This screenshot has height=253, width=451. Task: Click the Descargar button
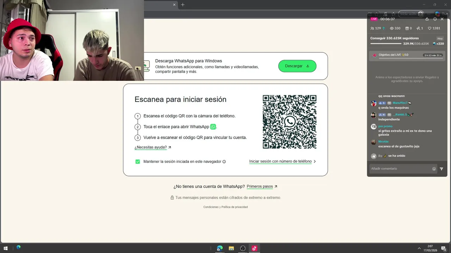(297, 66)
